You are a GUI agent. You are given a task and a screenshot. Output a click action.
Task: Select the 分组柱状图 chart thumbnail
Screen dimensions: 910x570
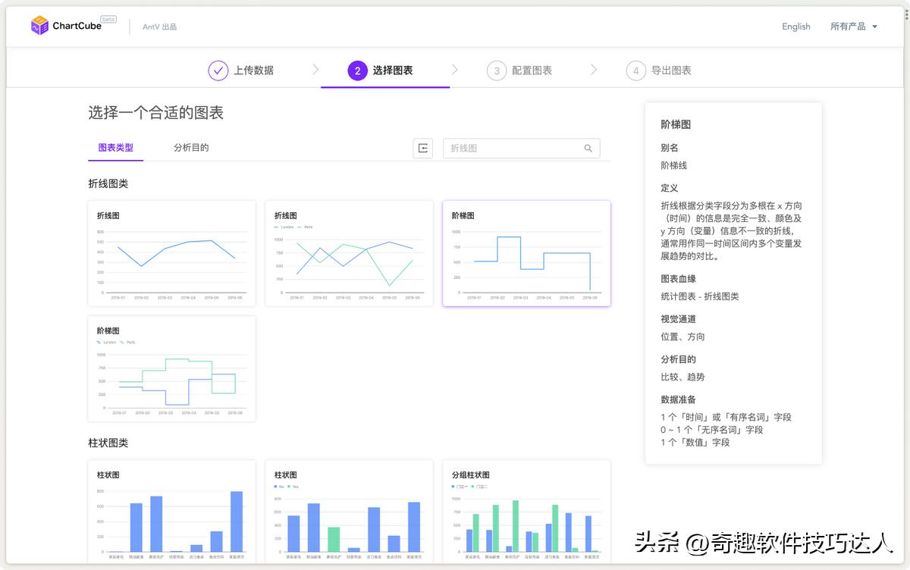pos(526,514)
